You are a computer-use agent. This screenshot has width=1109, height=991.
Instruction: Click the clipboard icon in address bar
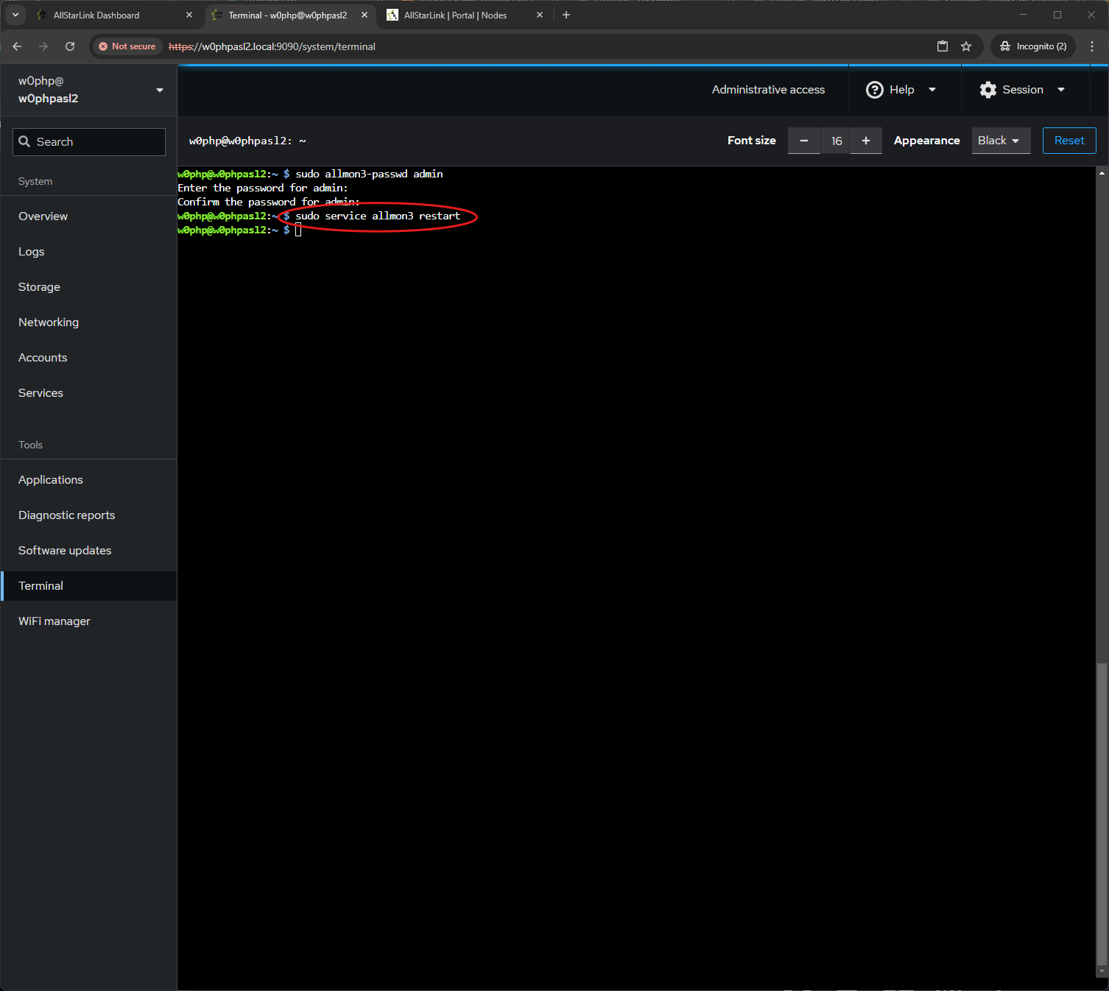point(942,46)
